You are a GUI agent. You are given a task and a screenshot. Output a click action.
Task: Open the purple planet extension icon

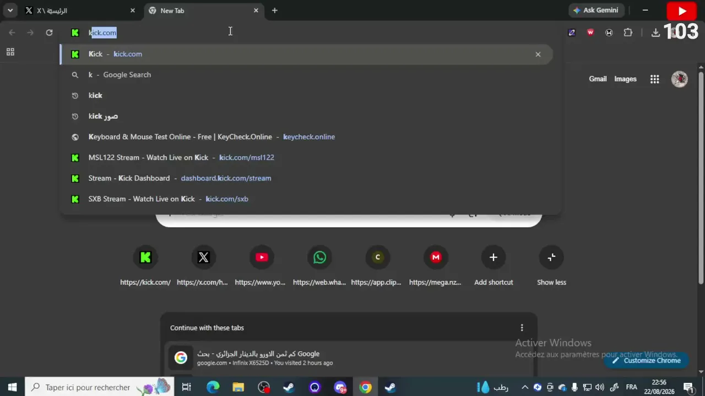pos(572,32)
